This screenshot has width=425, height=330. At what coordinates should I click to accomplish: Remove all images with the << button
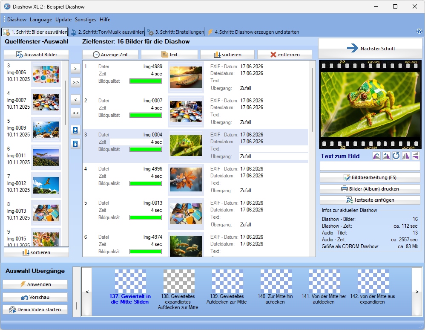point(75,113)
